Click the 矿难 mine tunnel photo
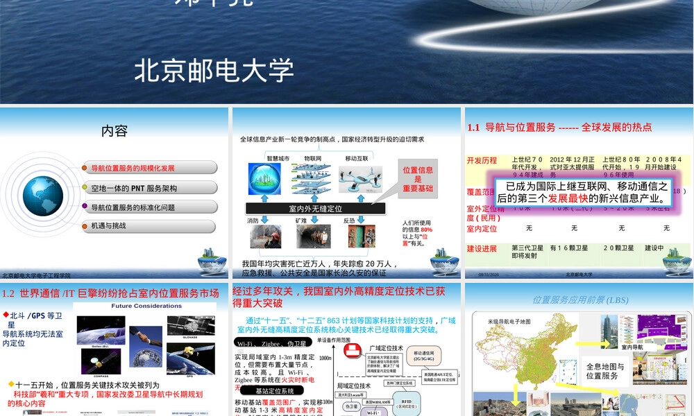Screen dimensions: 694x416 pos(314,236)
